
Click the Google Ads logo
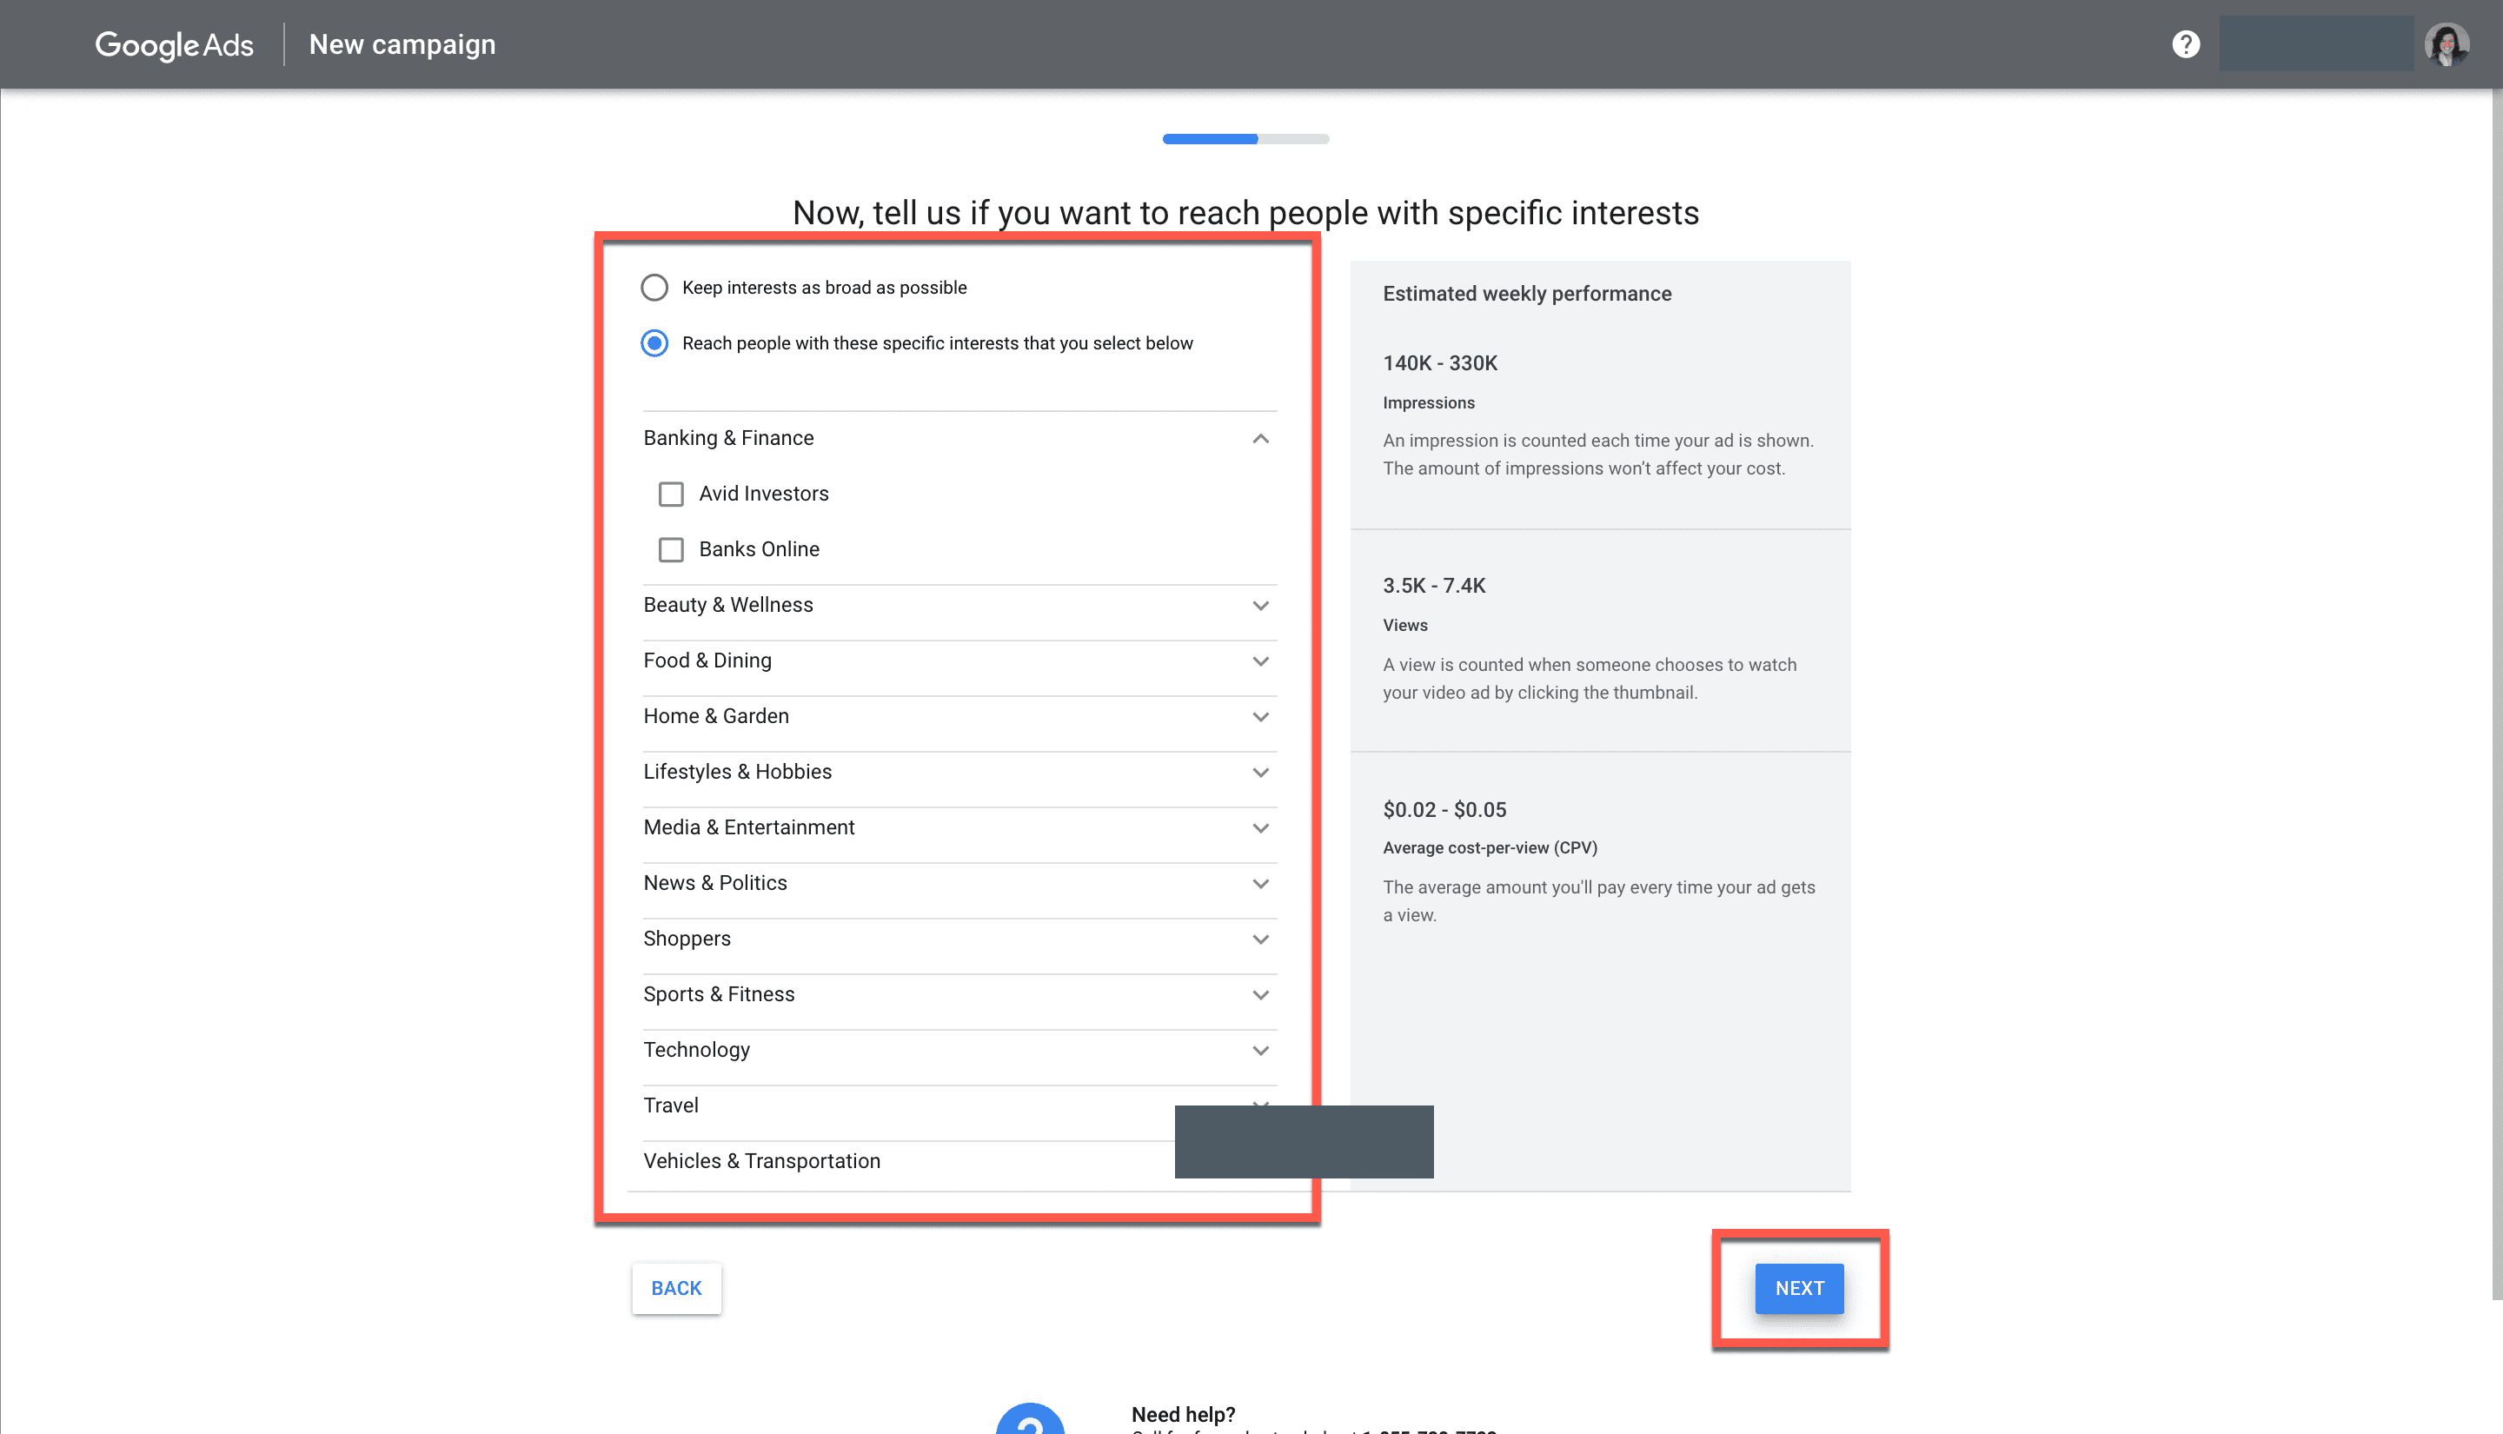click(175, 44)
